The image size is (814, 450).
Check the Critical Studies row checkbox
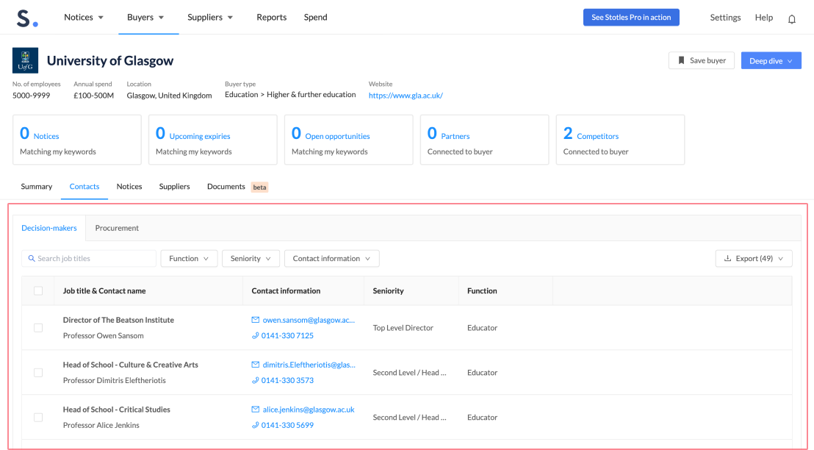(x=38, y=417)
